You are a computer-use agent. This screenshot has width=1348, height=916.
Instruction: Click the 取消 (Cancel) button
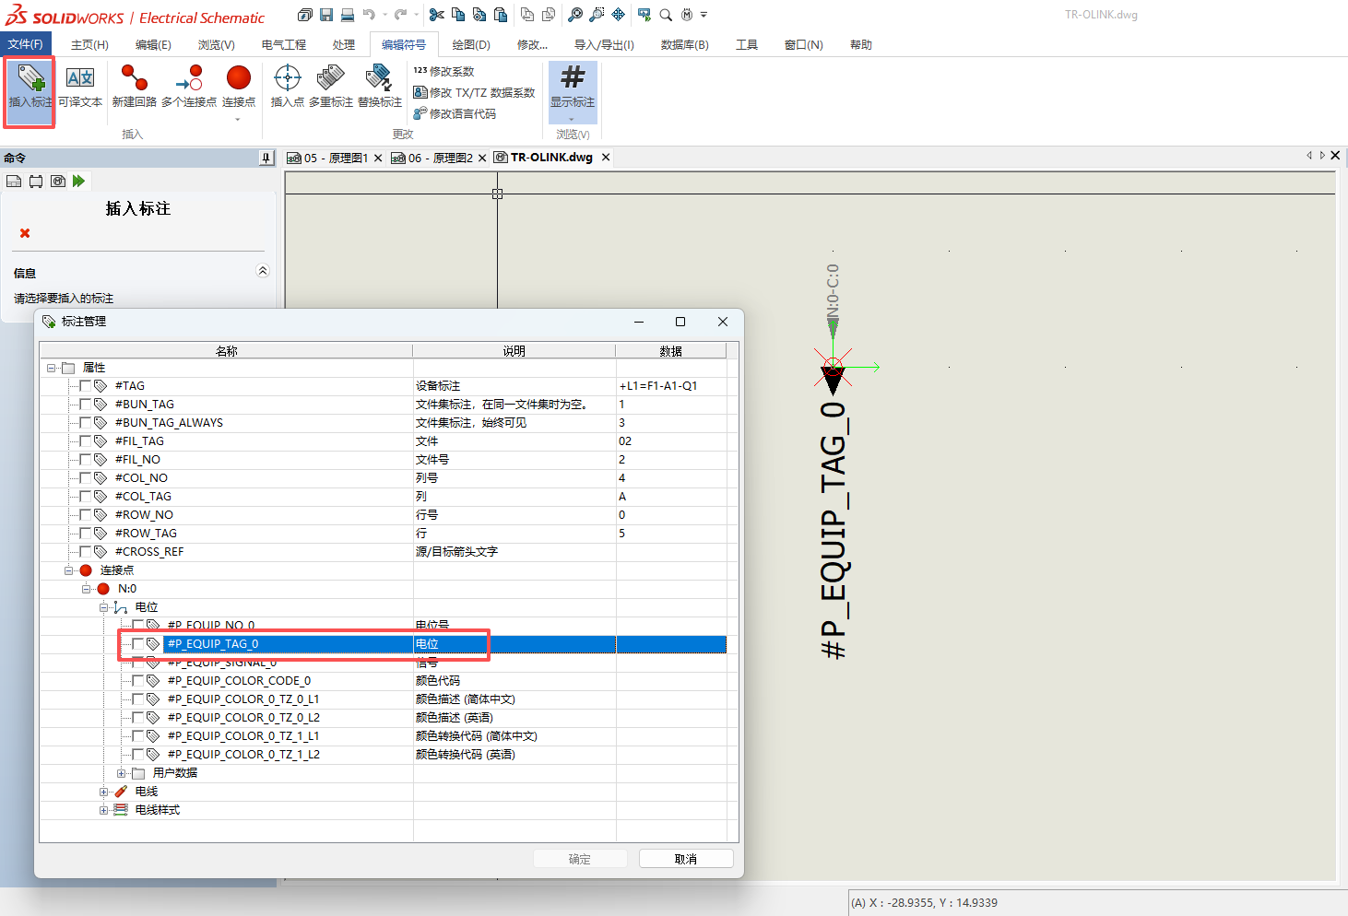coord(685,859)
